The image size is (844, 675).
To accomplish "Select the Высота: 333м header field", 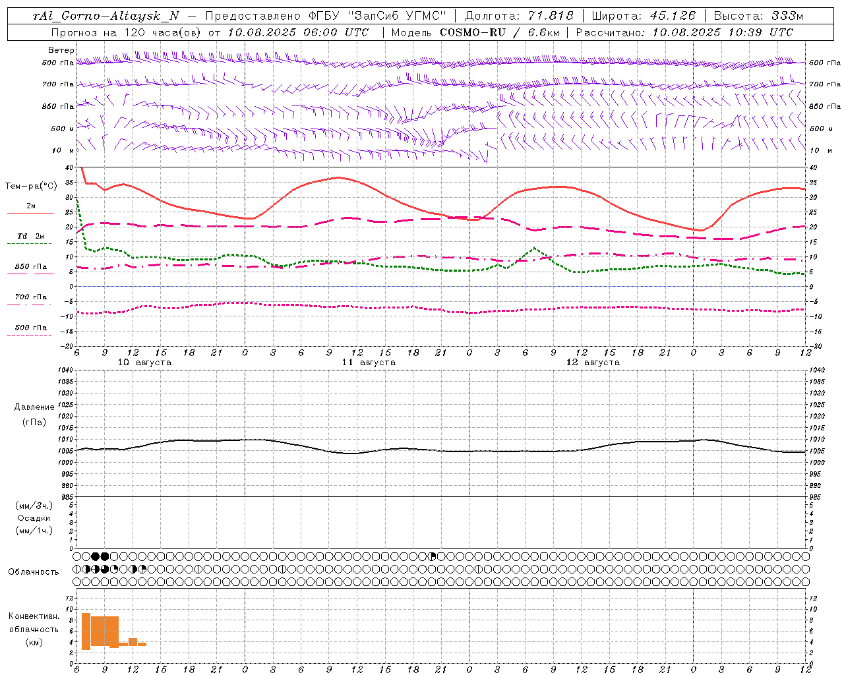I will pyautogui.click(x=758, y=16).
